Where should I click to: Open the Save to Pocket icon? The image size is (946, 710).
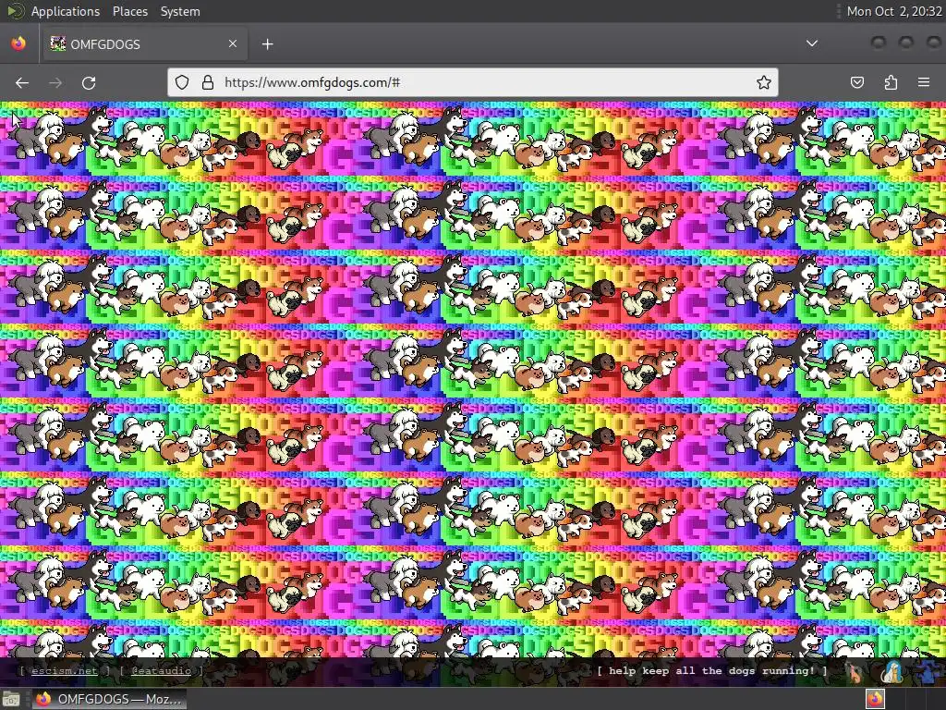(x=856, y=82)
